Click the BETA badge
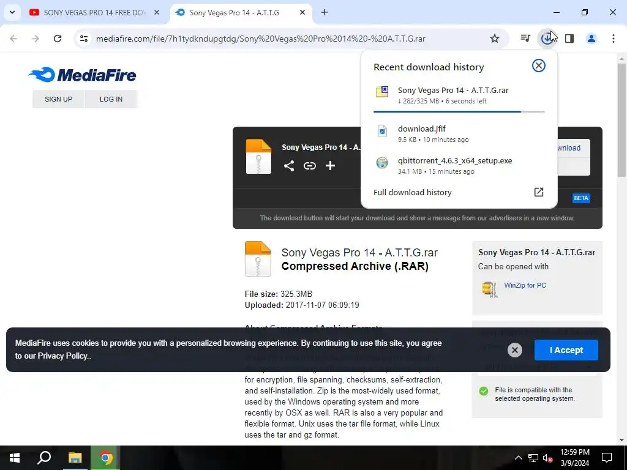The width and height of the screenshot is (627, 470). pos(581,198)
